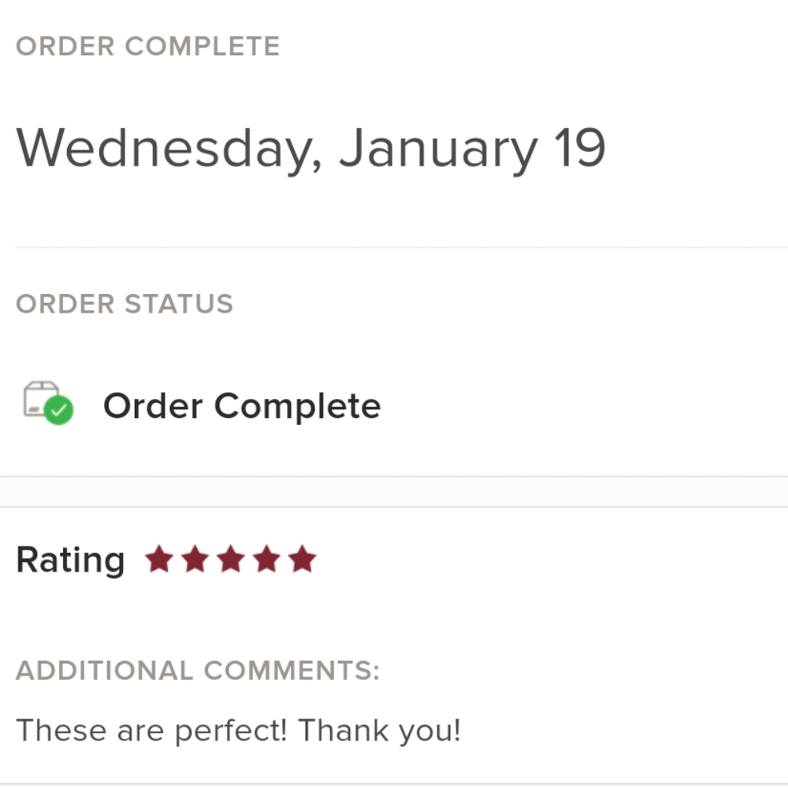The height and width of the screenshot is (787, 788).
Task: Click "Thank you!" in the comments
Action: [380, 731]
